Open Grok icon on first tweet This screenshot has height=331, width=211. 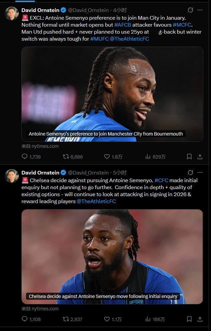coord(190,10)
